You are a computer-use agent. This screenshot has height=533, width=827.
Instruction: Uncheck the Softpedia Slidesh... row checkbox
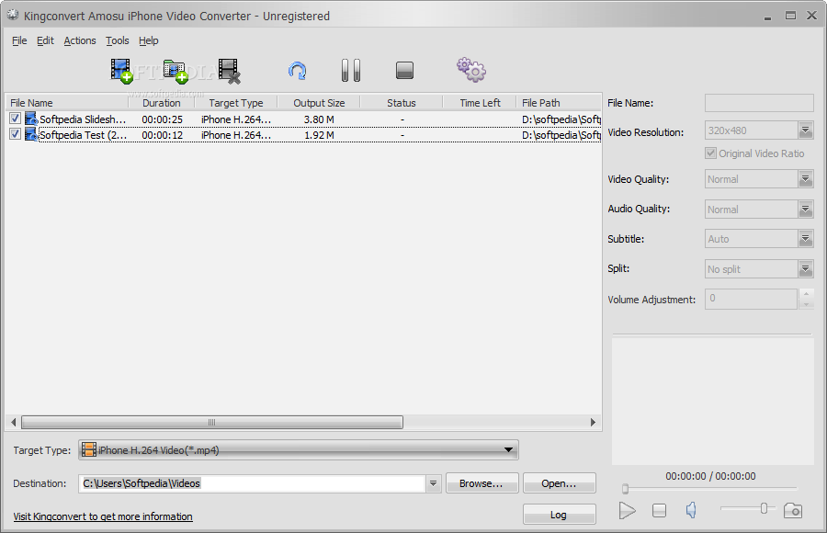click(15, 119)
